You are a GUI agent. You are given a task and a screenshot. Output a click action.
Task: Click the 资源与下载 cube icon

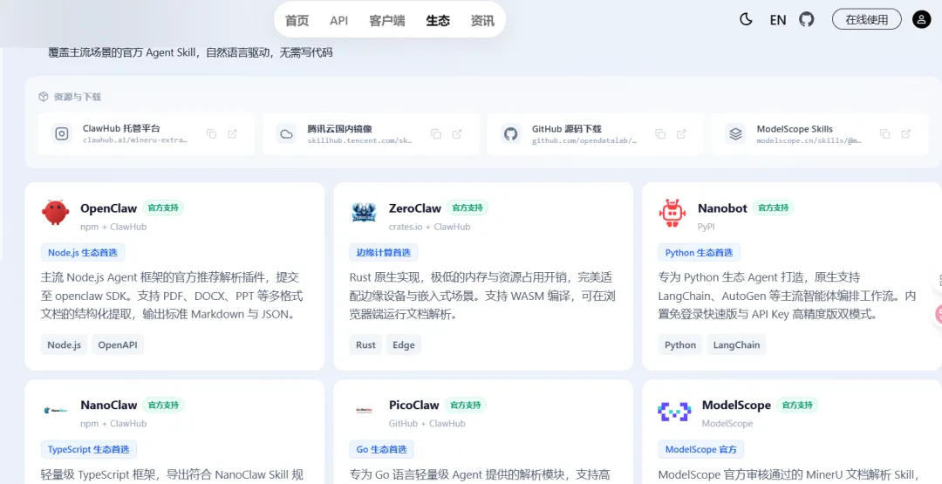(x=43, y=97)
